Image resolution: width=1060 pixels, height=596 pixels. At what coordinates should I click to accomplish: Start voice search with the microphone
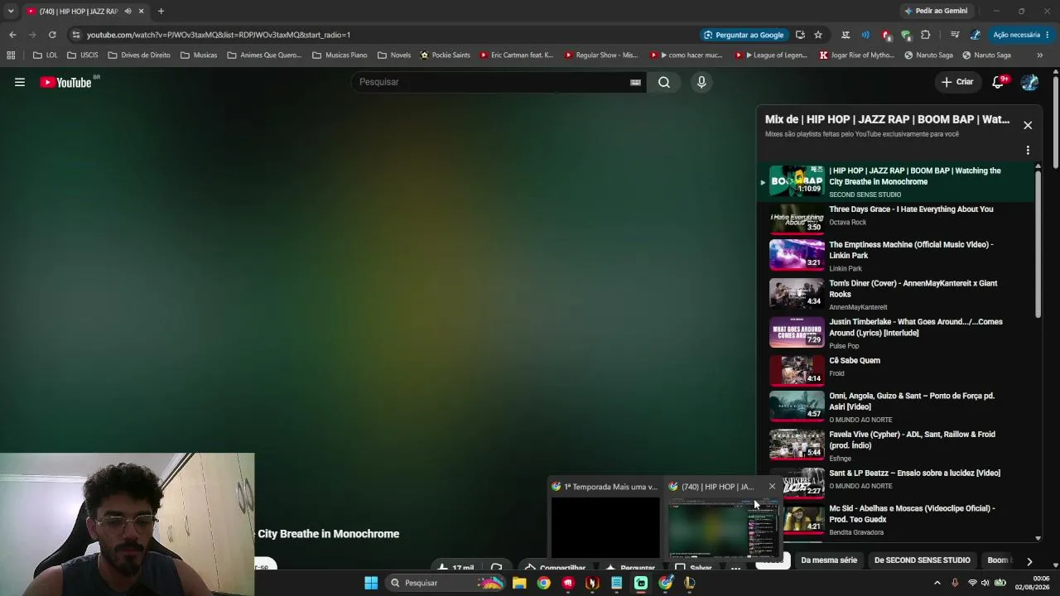(701, 82)
